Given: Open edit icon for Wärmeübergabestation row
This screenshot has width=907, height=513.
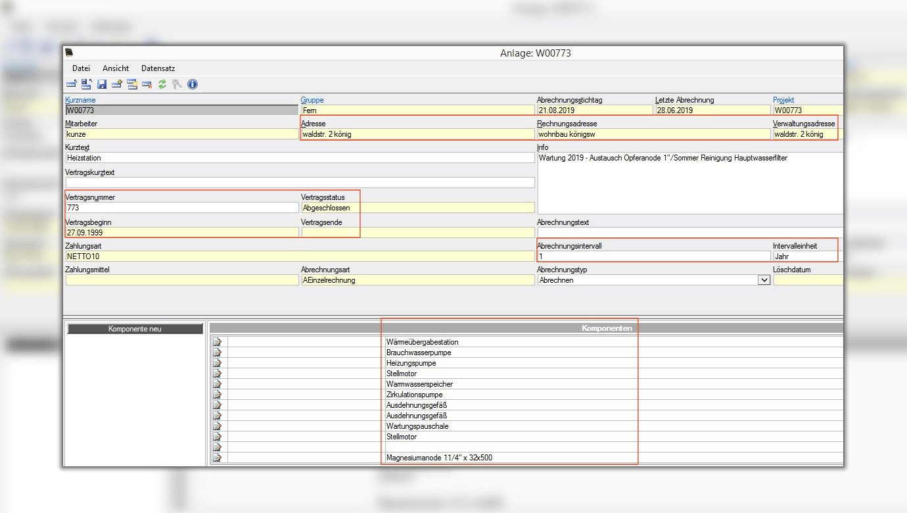Looking at the screenshot, I should coord(218,342).
